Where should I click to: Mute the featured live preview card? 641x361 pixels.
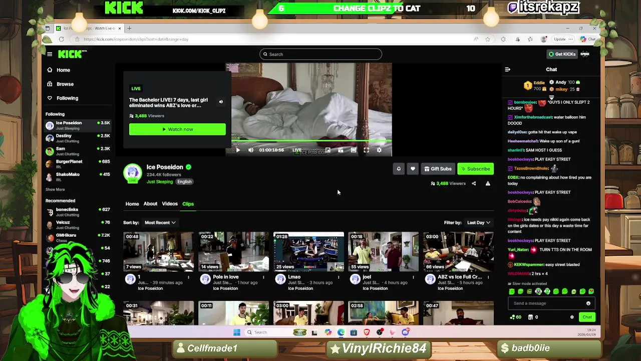pos(221,102)
